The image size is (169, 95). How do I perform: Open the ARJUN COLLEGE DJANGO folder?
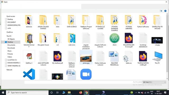(x=43, y=22)
